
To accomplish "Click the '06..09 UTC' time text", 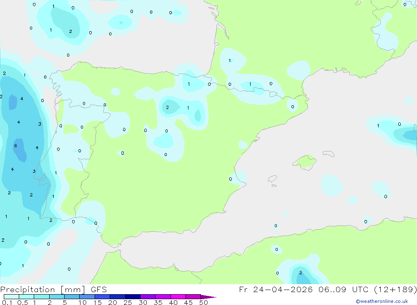I will pos(344,289).
